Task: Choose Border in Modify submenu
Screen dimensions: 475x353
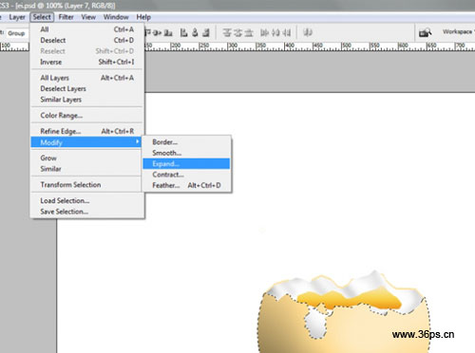Action: [186, 142]
